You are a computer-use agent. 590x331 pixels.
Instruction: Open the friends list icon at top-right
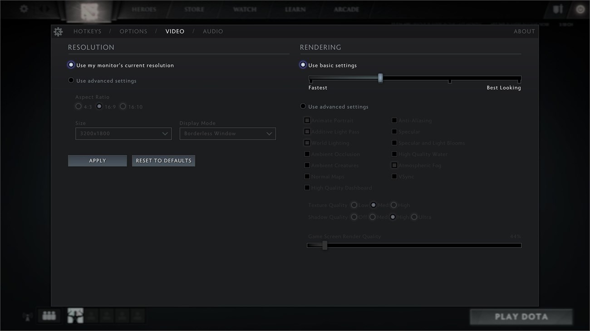pyautogui.click(x=580, y=8)
